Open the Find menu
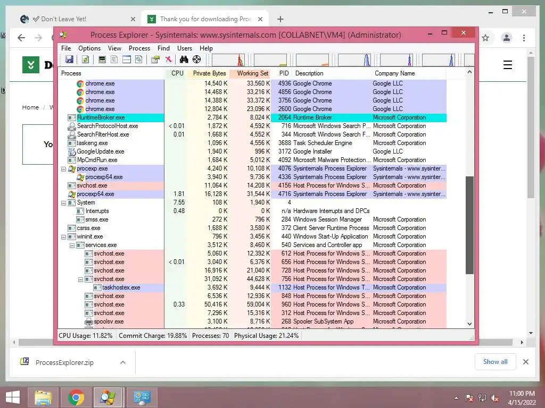The image size is (545, 408). pyautogui.click(x=163, y=48)
